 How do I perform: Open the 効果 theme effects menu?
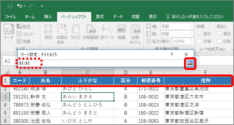(25, 41)
